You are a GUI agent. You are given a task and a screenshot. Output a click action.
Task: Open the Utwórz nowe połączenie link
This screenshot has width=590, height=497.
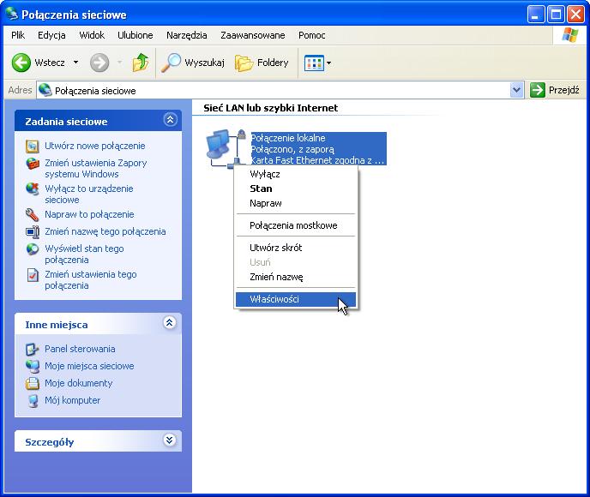[95, 146]
